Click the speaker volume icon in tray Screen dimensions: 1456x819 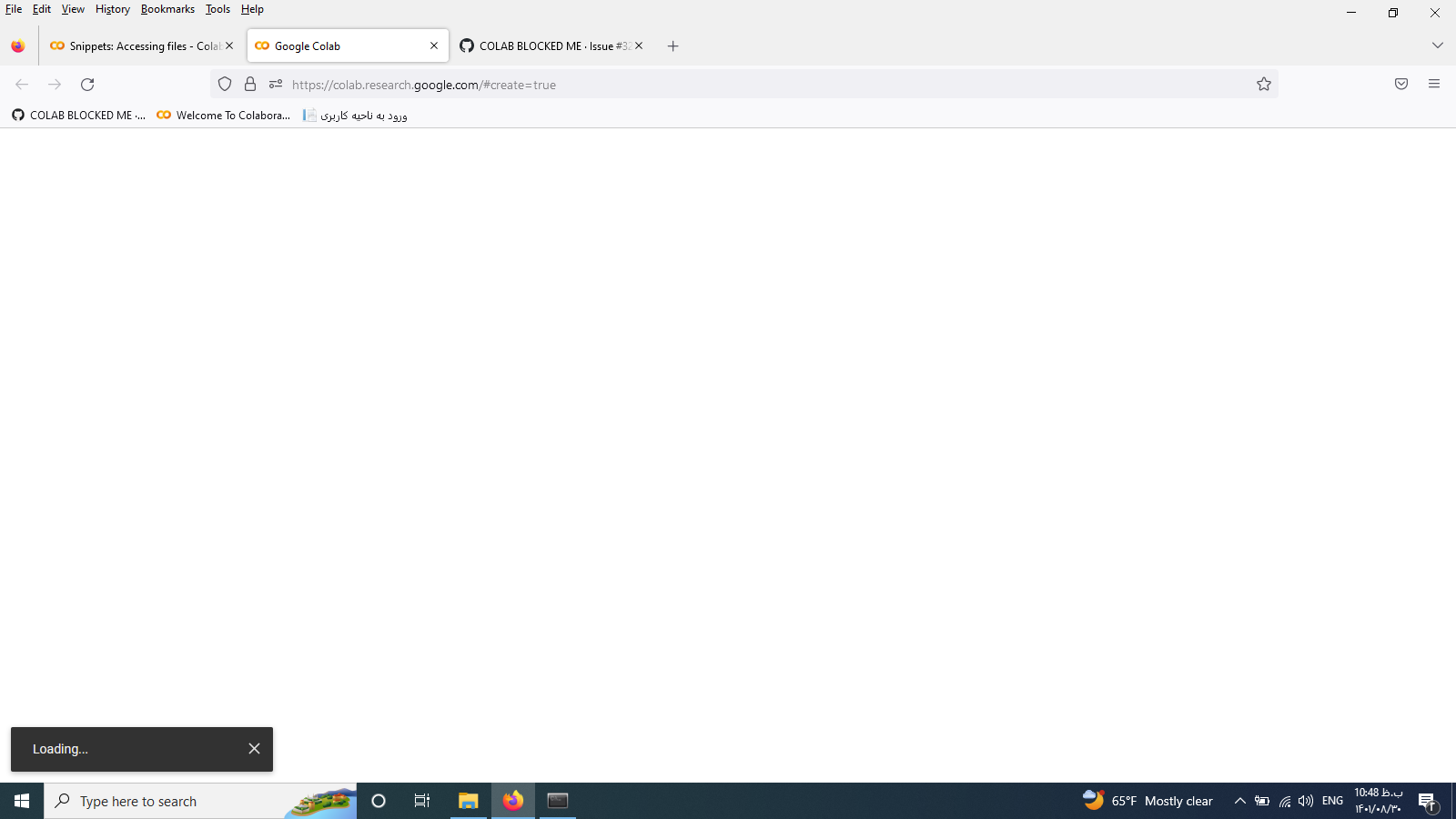[1306, 802]
